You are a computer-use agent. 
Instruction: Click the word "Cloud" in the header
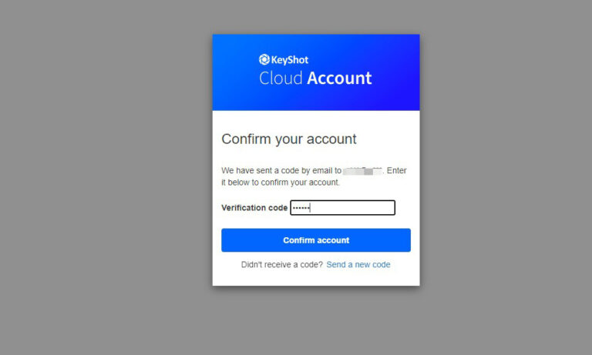(x=281, y=79)
